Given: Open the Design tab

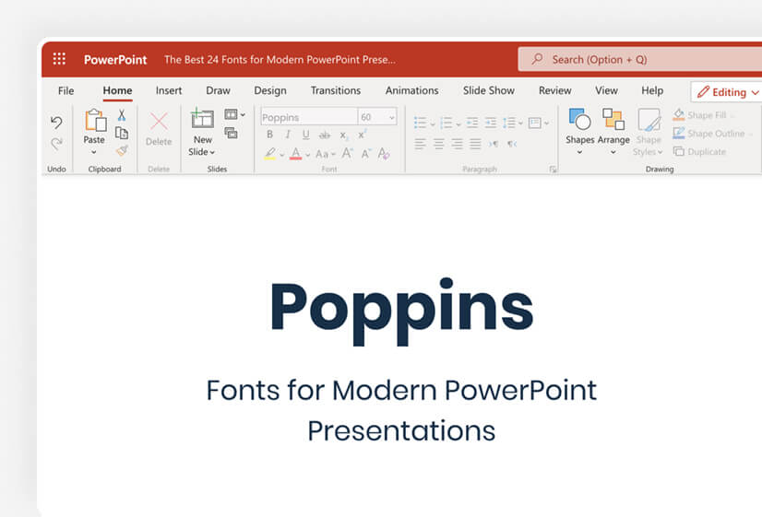Looking at the screenshot, I should pyautogui.click(x=270, y=91).
